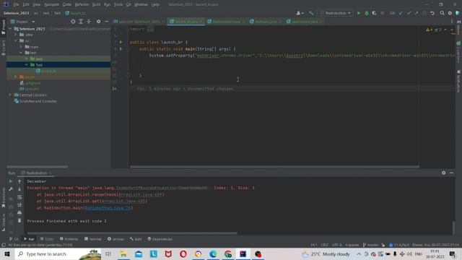Expand the java folder under test
Screen dimensions: 462x260
[26, 58]
